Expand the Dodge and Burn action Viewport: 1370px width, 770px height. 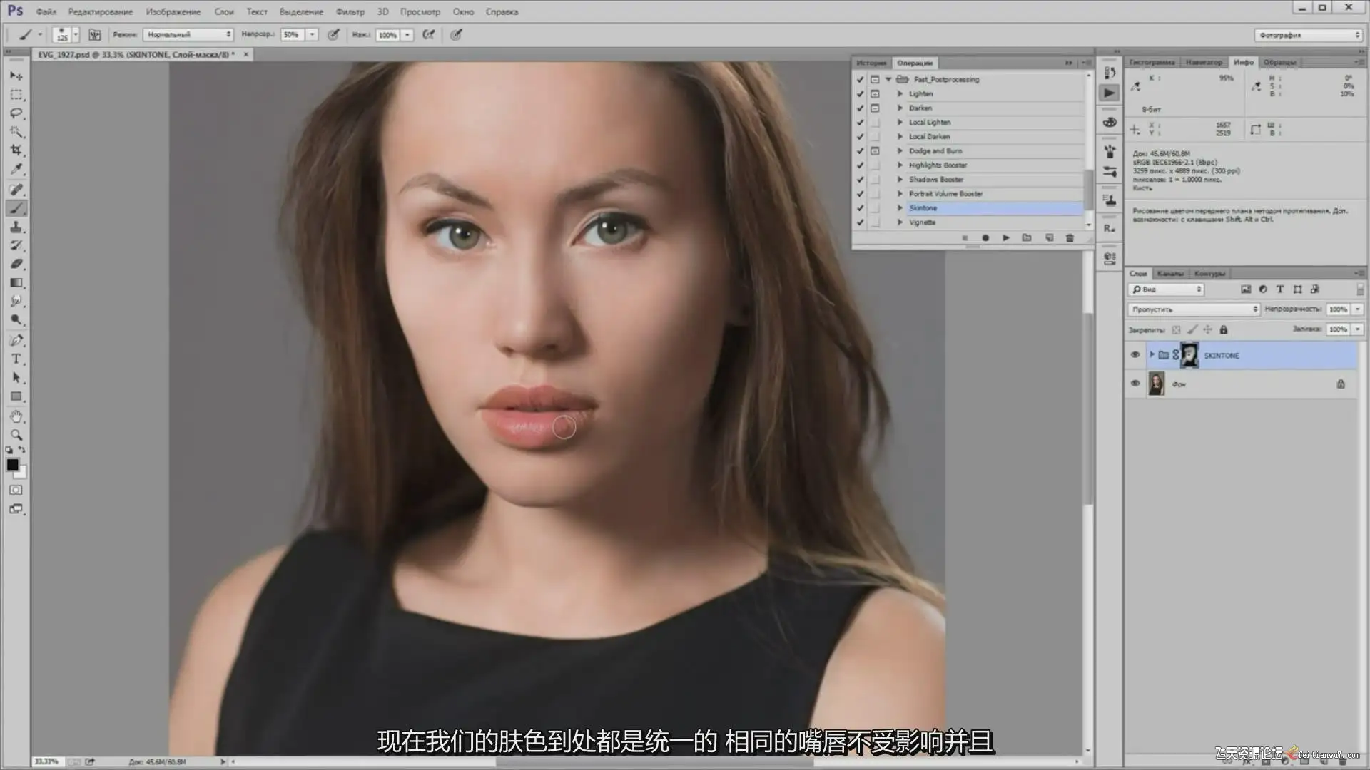pyautogui.click(x=900, y=151)
